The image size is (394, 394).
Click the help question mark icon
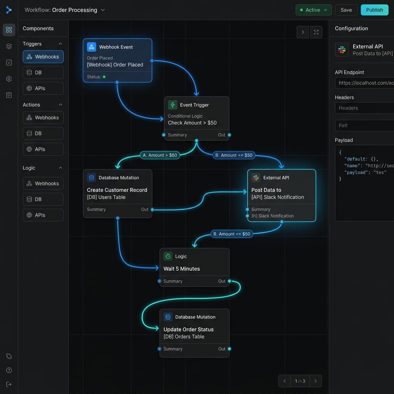tap(9, 370)
